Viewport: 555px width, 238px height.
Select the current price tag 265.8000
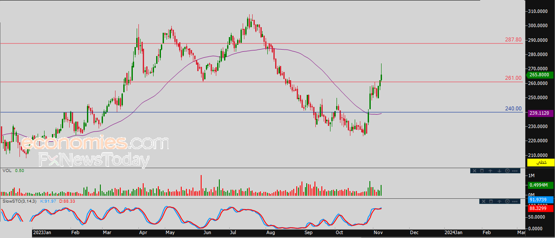pos(541,75)
